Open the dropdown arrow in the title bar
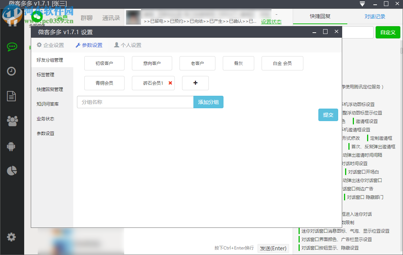Screen dimensions: 403x255 pyautogui.click(x=362, y=4)
